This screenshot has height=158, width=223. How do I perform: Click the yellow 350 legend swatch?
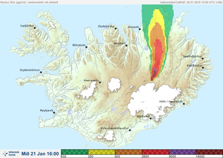102,152
